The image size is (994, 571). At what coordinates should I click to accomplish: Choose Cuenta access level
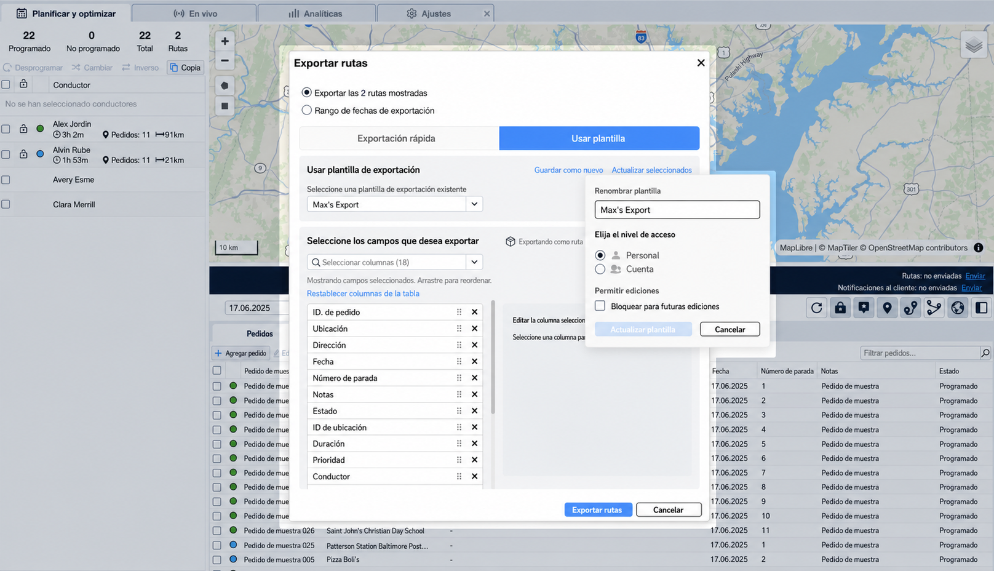point(600,269)
